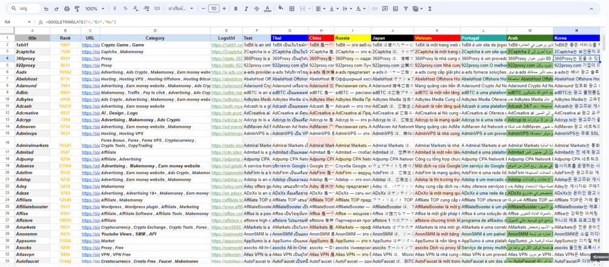Open the font family dropdown
Image resolution: width=609 pixels, height=267 pixels.
181,8
